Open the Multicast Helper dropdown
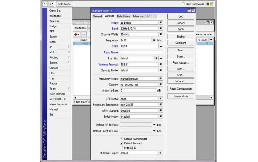Screen dimensions: 258x162 pyautogui.click(x=161, y=153)
